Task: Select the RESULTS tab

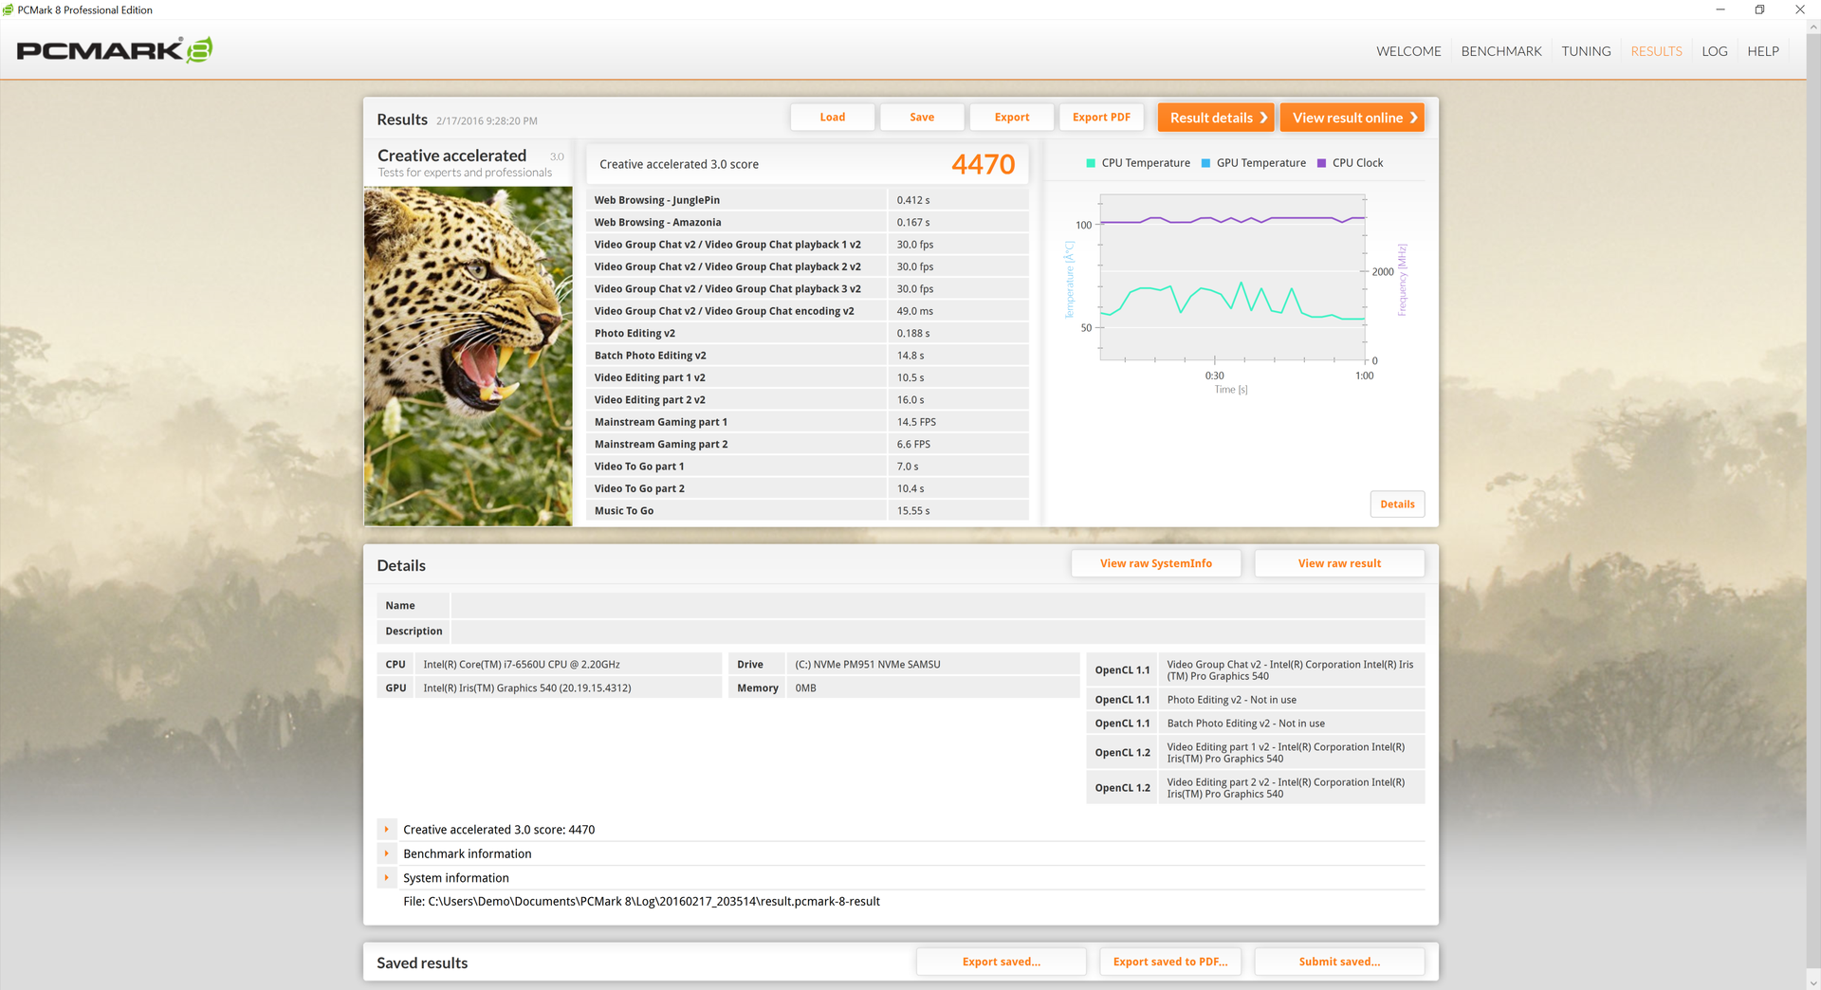Action: pos(1656,51)
